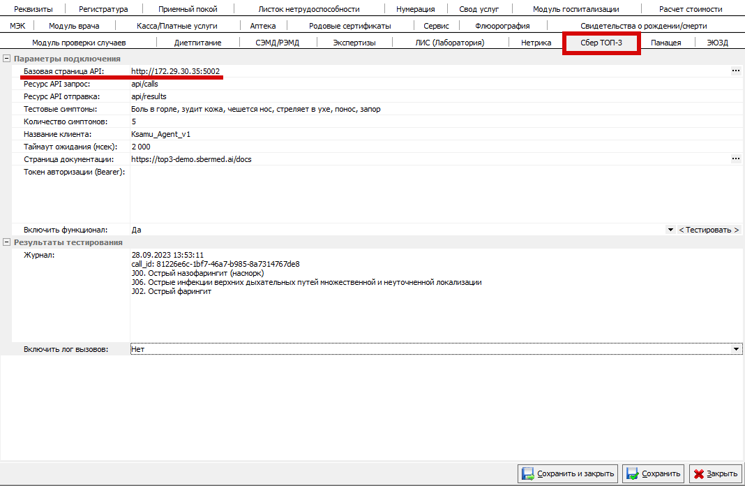Switch to the Панацея tab

tap(666, 43)
